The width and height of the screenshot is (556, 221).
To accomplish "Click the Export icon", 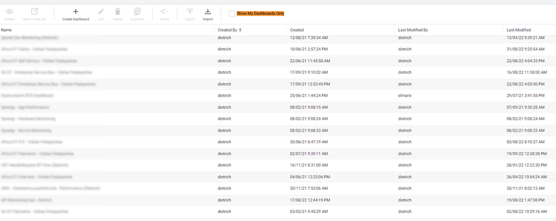I will click(x=190, y=12).
